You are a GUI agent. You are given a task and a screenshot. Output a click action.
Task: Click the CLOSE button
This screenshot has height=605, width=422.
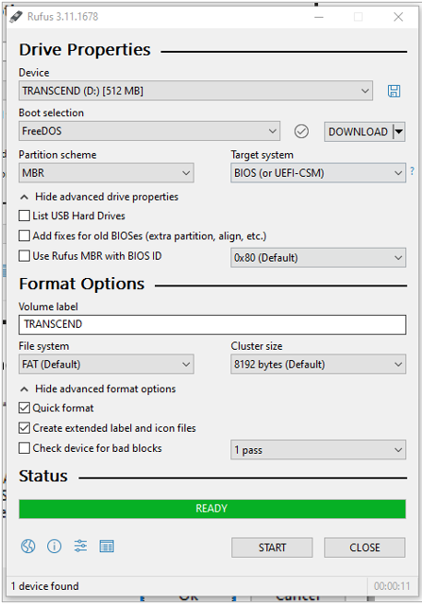point(364,547)
